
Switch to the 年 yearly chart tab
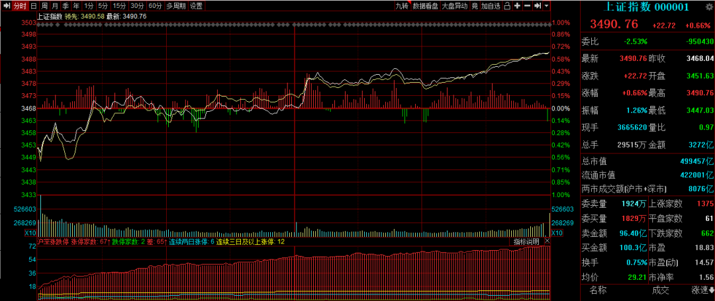click(76, 6)
